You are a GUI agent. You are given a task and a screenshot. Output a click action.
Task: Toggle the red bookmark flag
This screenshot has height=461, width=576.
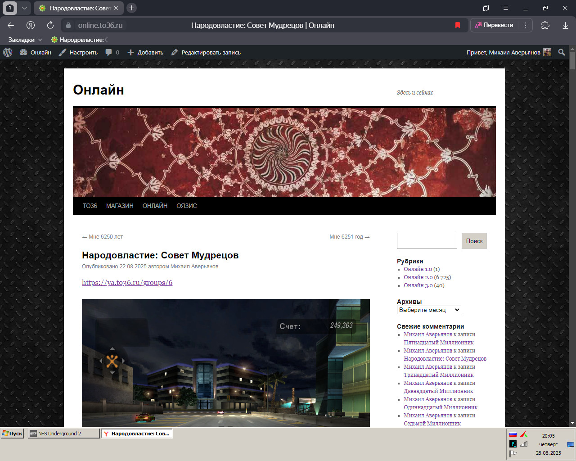click(458, 25)
